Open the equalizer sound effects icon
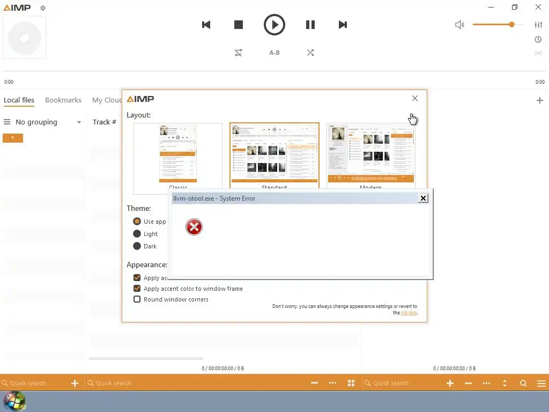549x412 pixels. 538,25
